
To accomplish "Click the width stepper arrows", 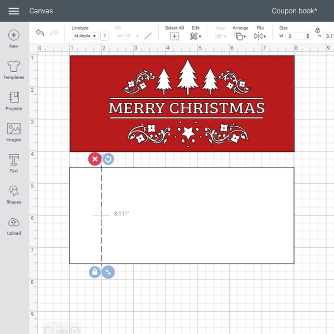I will click(x=308, y=36).
